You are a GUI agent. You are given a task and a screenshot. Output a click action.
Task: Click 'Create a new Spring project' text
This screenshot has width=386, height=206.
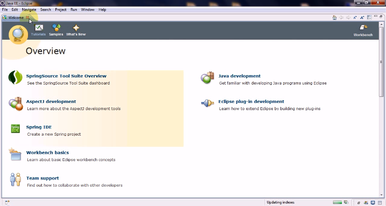[x=54, y=134]
